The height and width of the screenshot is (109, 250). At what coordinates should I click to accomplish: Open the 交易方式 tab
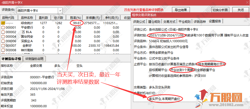169,22
